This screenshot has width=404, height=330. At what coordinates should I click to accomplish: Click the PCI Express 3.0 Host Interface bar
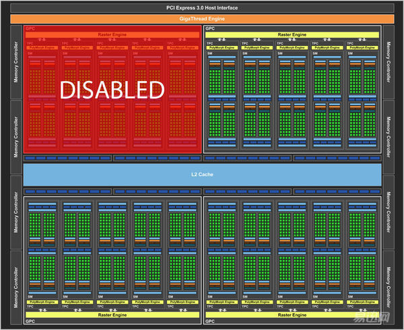202,7
